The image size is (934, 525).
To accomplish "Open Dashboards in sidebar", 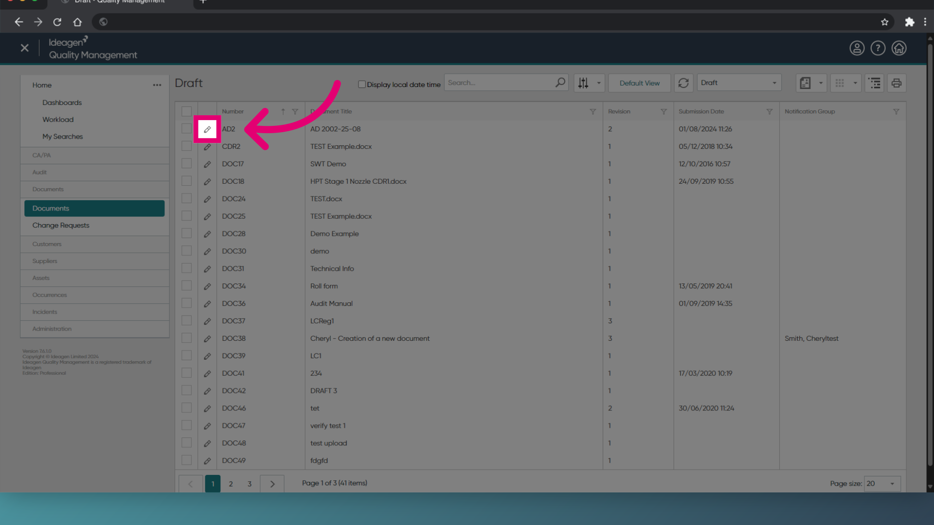I will coord(62,103).
